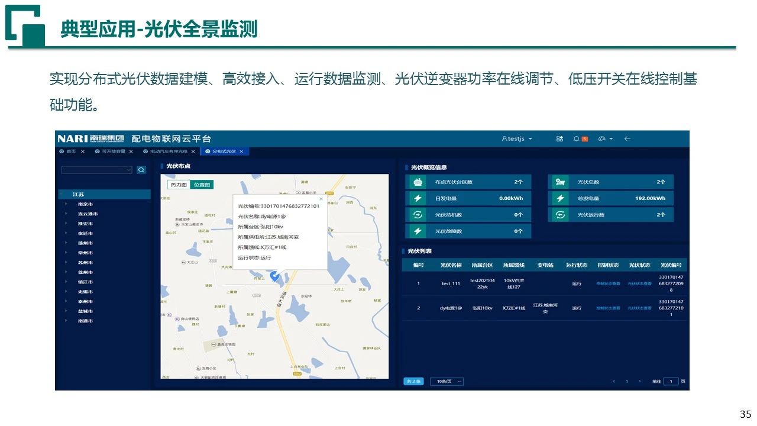Expand the 连云港市 tree node
The width and height of the screenshot is (757, 426).
tap(66, 214)
